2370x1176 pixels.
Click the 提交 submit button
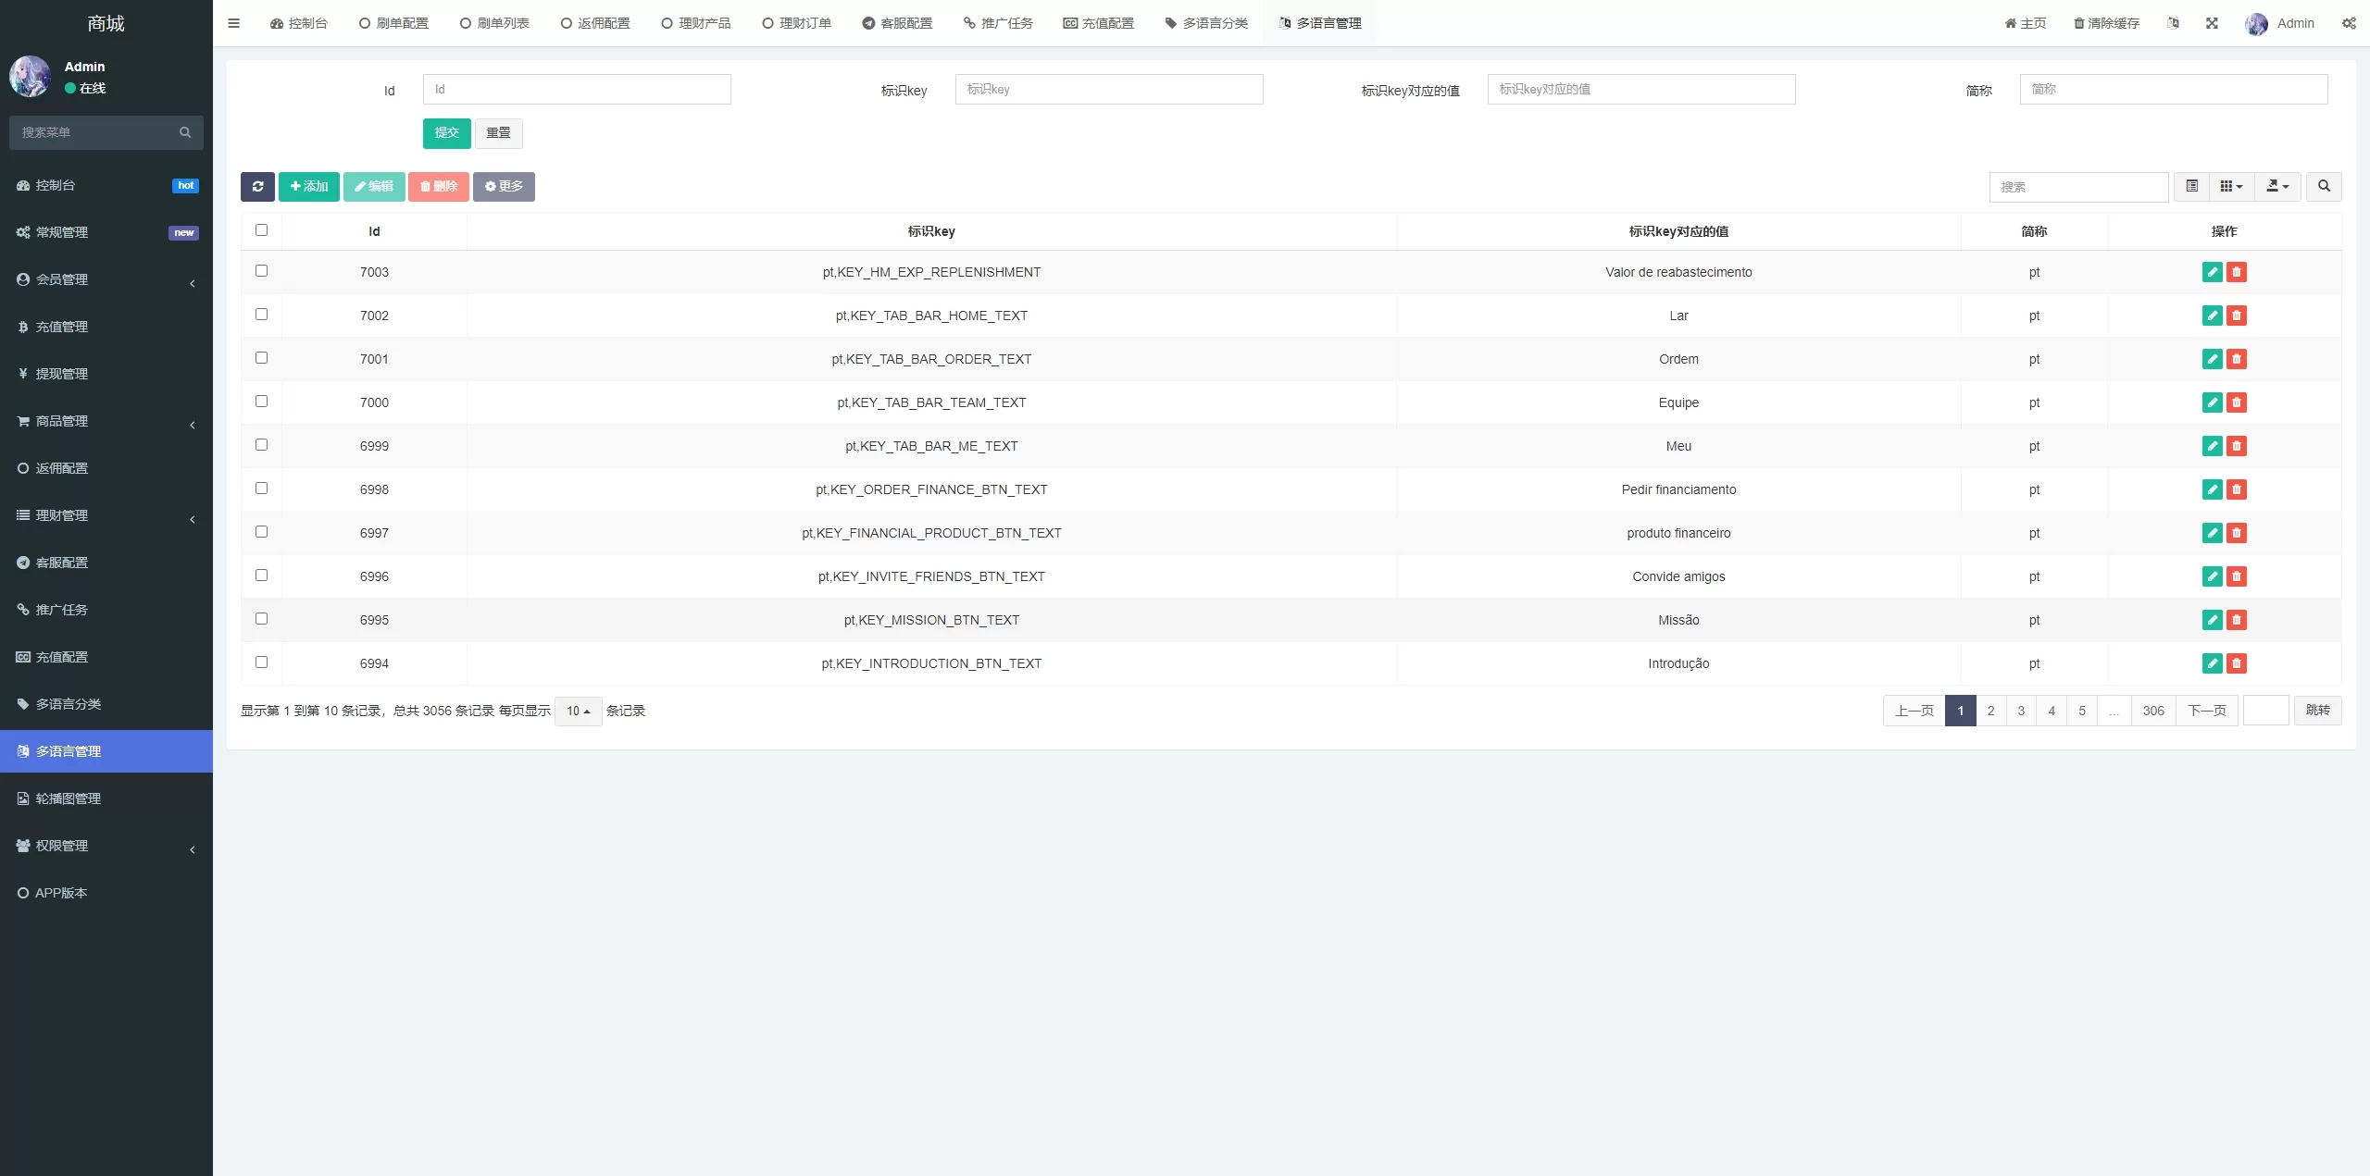pos(446,133)
